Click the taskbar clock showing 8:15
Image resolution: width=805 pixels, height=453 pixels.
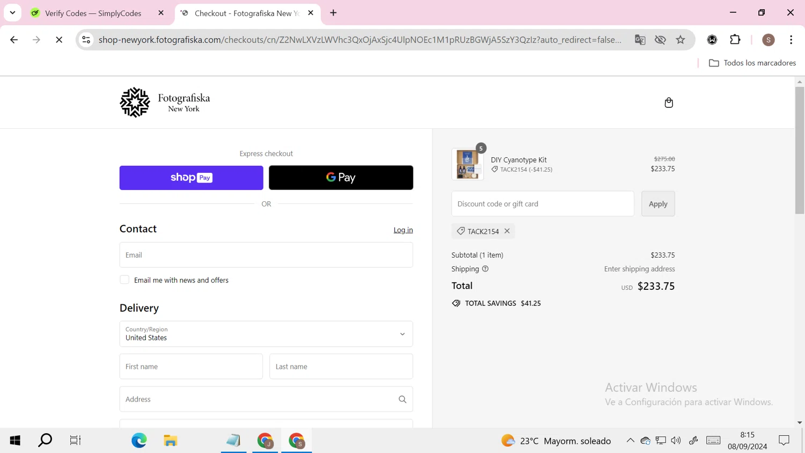(748, 441)
